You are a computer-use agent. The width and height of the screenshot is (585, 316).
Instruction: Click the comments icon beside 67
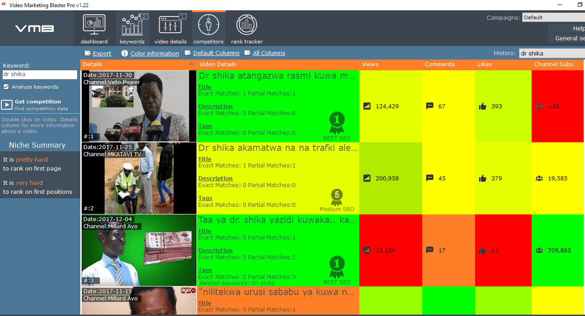430,106
